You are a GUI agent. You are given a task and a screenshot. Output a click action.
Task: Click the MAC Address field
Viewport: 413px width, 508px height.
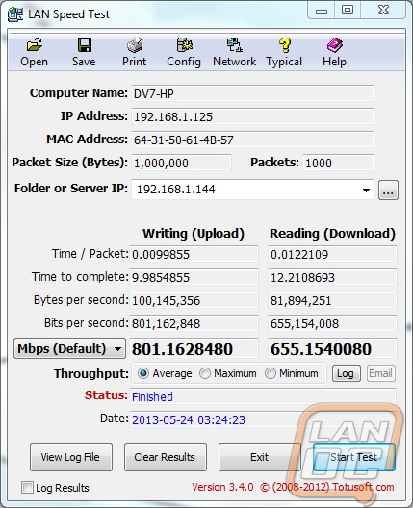click(252, 140)
